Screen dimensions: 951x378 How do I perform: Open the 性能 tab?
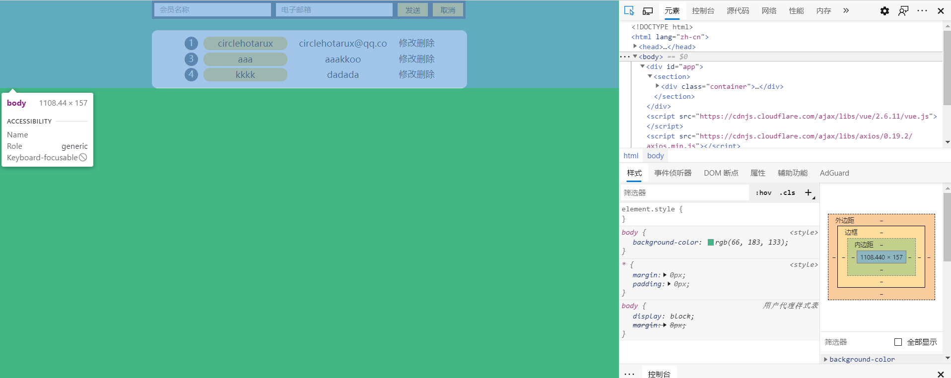[x=796, y=10]
